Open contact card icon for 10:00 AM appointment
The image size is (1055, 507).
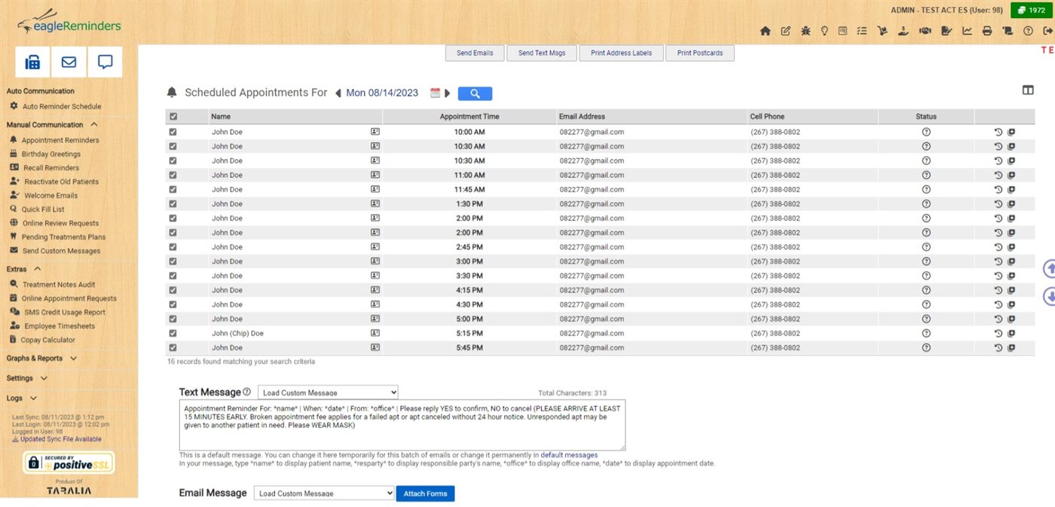pos(375,132)
